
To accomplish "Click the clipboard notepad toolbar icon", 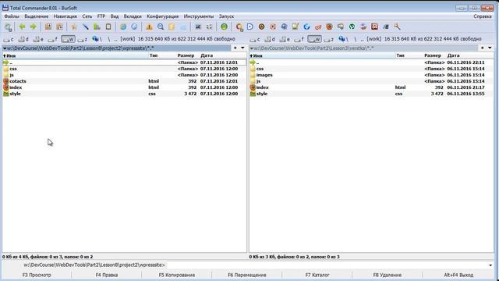I will tap(108, 27).
